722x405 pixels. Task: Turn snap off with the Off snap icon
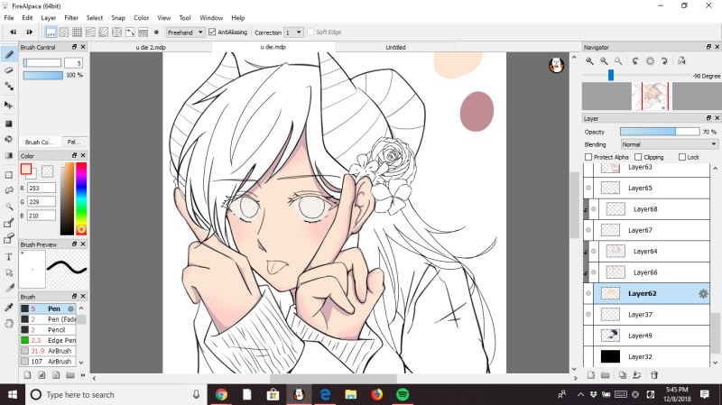coord(51,32)
